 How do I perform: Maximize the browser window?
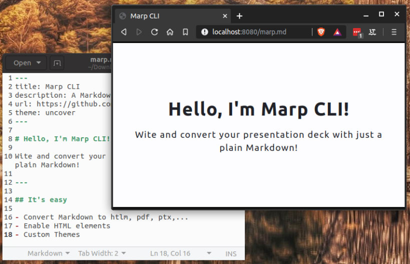(381, 14)
